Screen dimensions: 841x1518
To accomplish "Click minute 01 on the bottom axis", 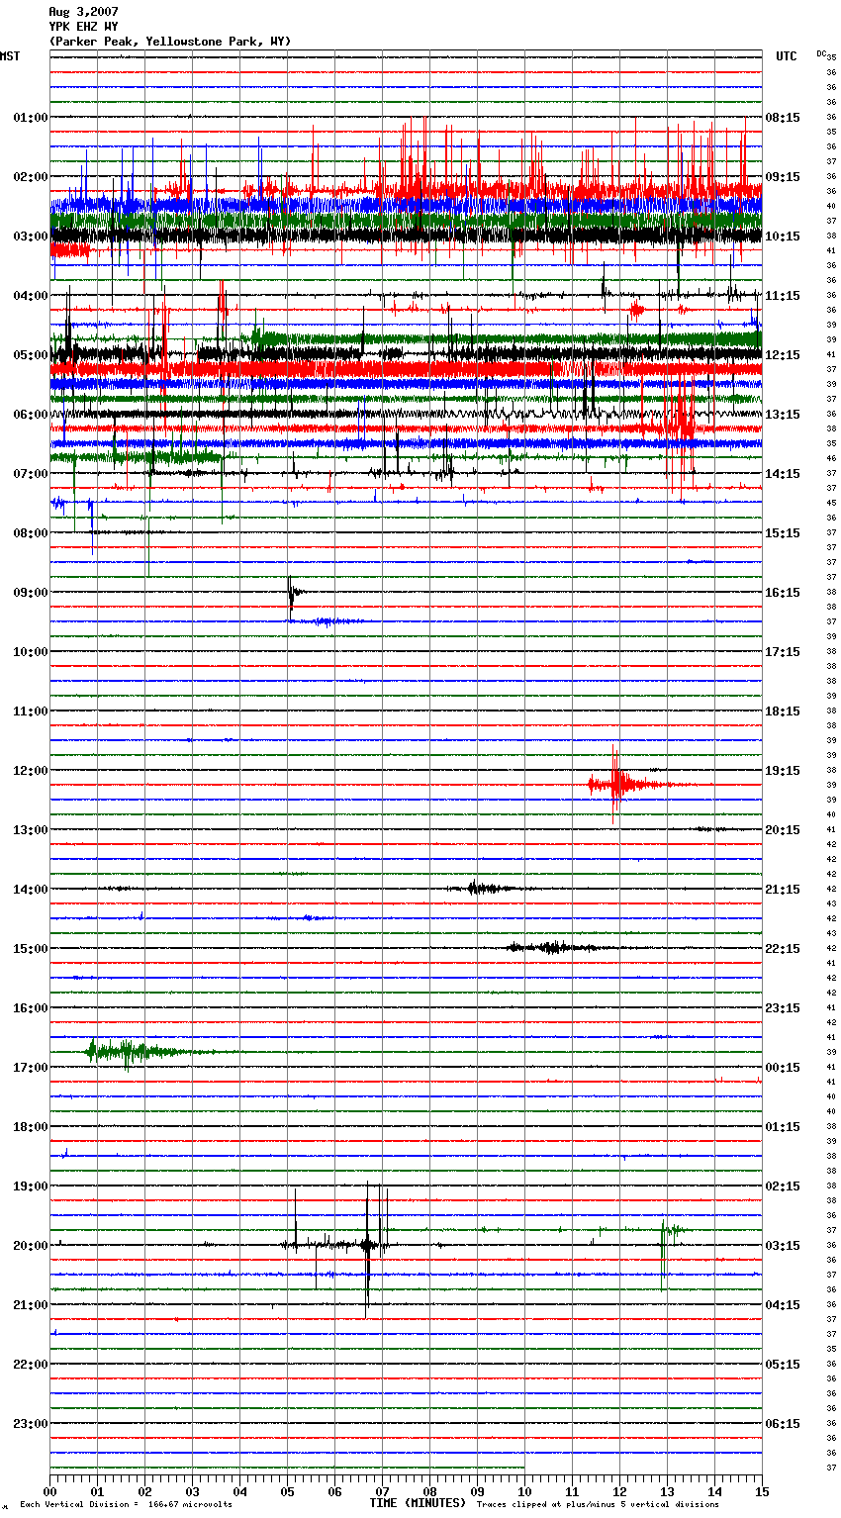I will 97,1491.
